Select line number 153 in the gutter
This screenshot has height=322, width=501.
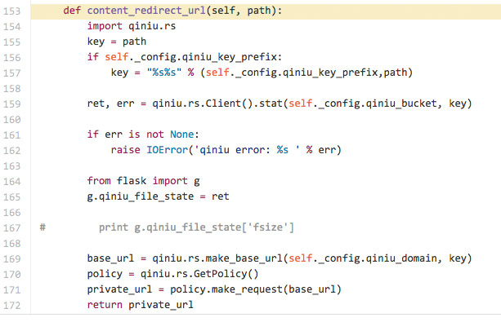point(11,11)
